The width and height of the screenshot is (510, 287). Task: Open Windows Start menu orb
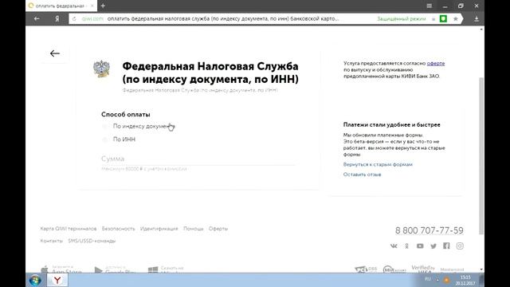[35, 280]
